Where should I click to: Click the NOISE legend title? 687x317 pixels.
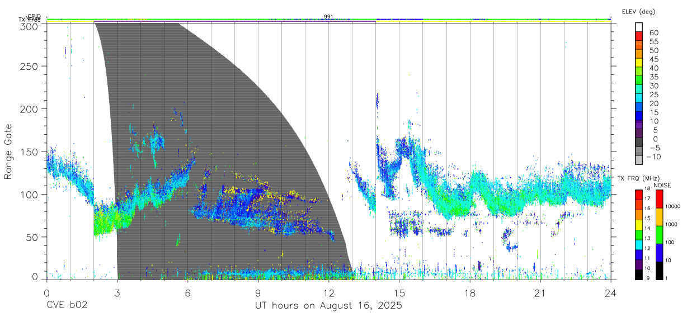pyautogui.click(x=663, y=184)
